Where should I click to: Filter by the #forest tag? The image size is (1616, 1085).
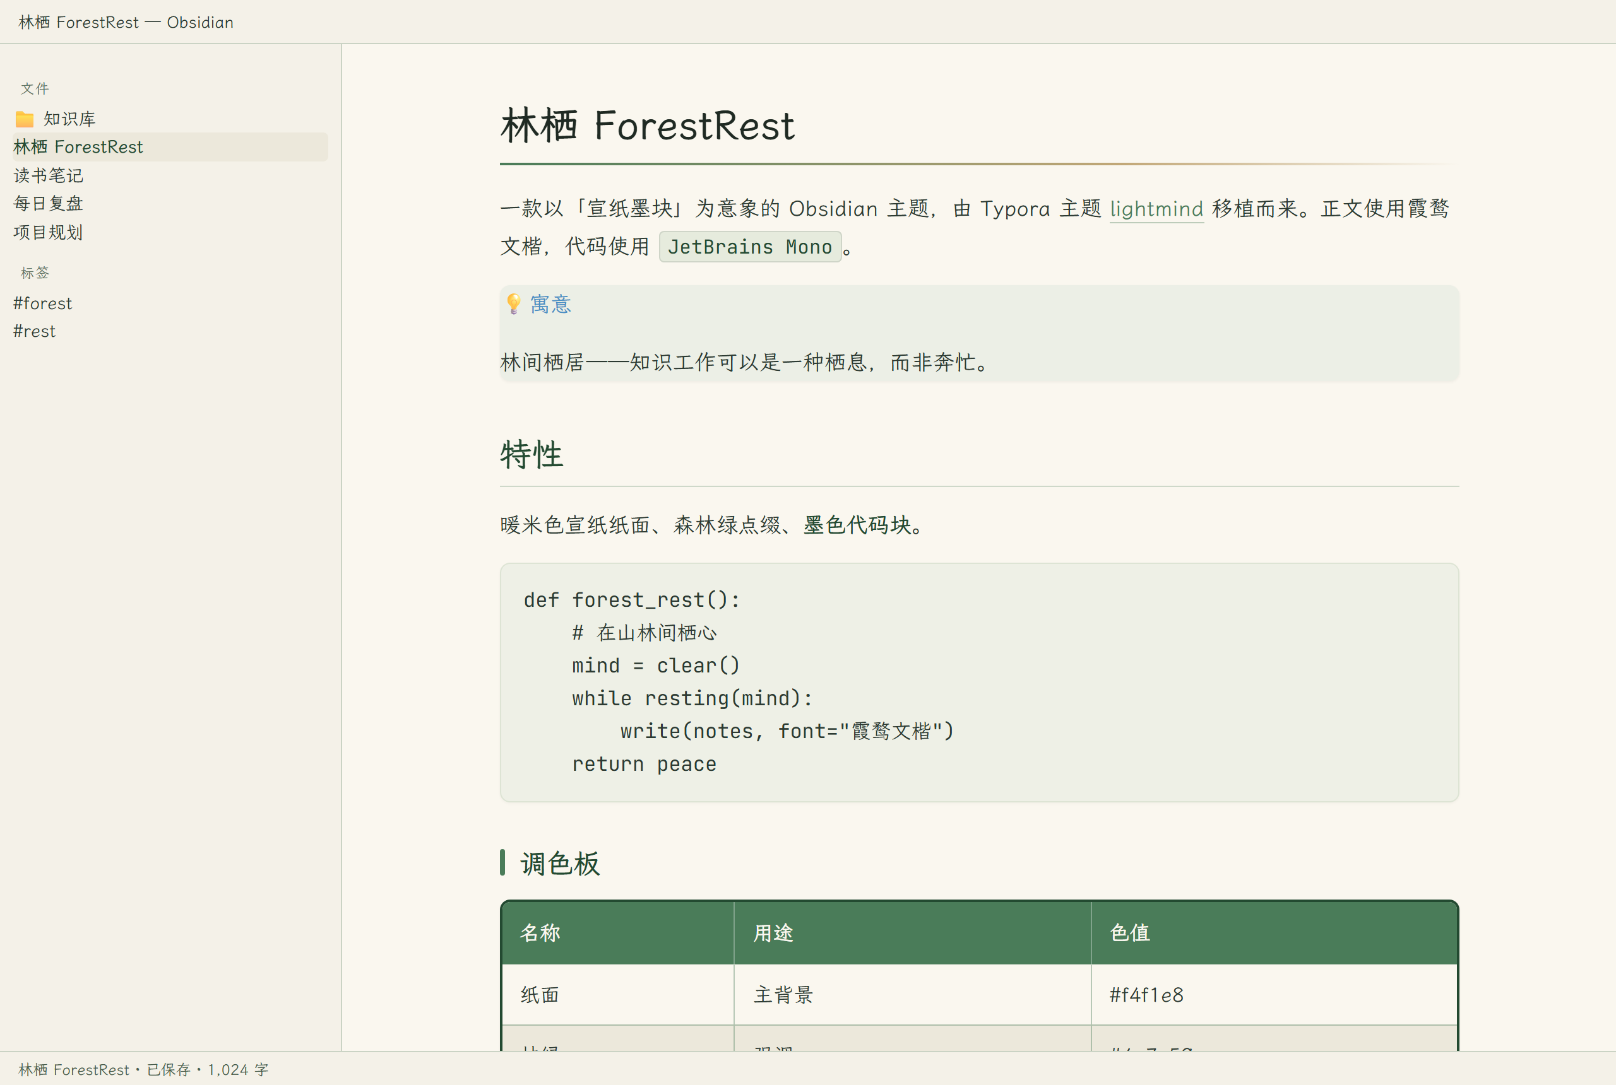[43, 303]
